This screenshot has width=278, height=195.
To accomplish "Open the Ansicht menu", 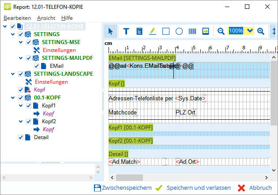I will pyautogui.click(x=46, y=18).
